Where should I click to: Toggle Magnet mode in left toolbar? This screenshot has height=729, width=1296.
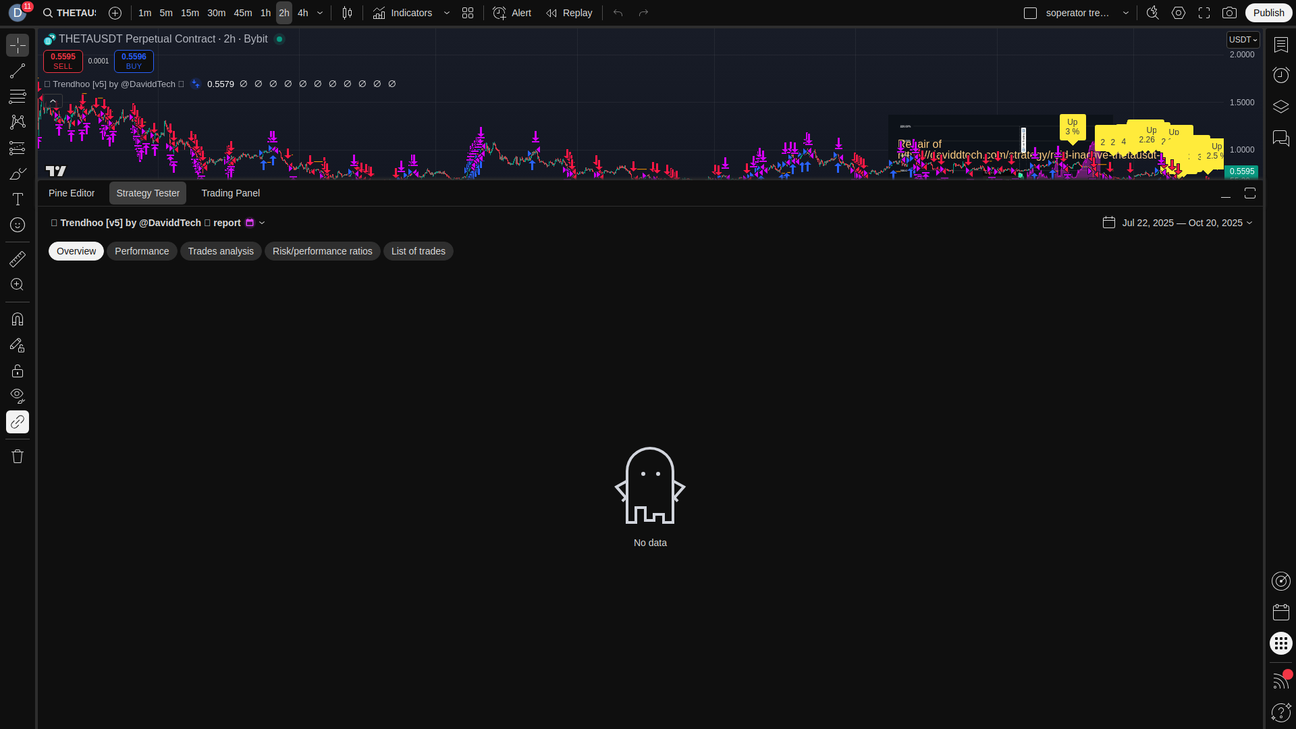(18, 319)
